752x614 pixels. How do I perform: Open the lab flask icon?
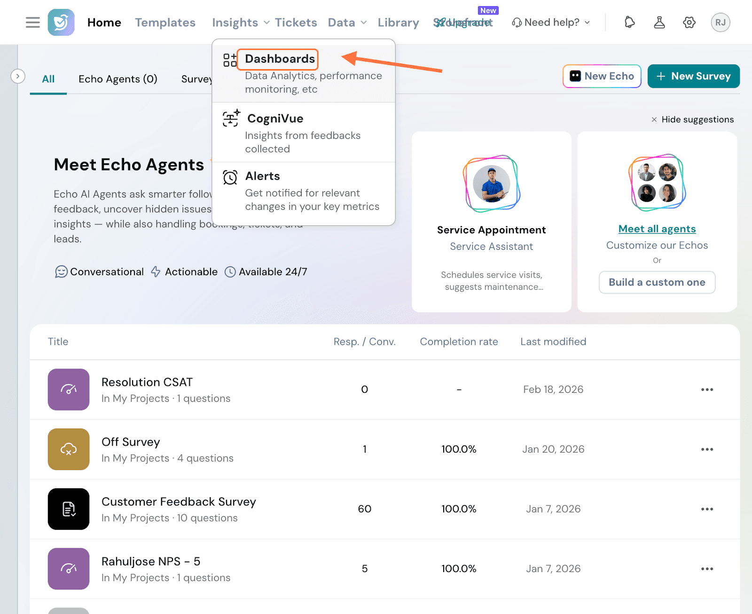[659, 23]
